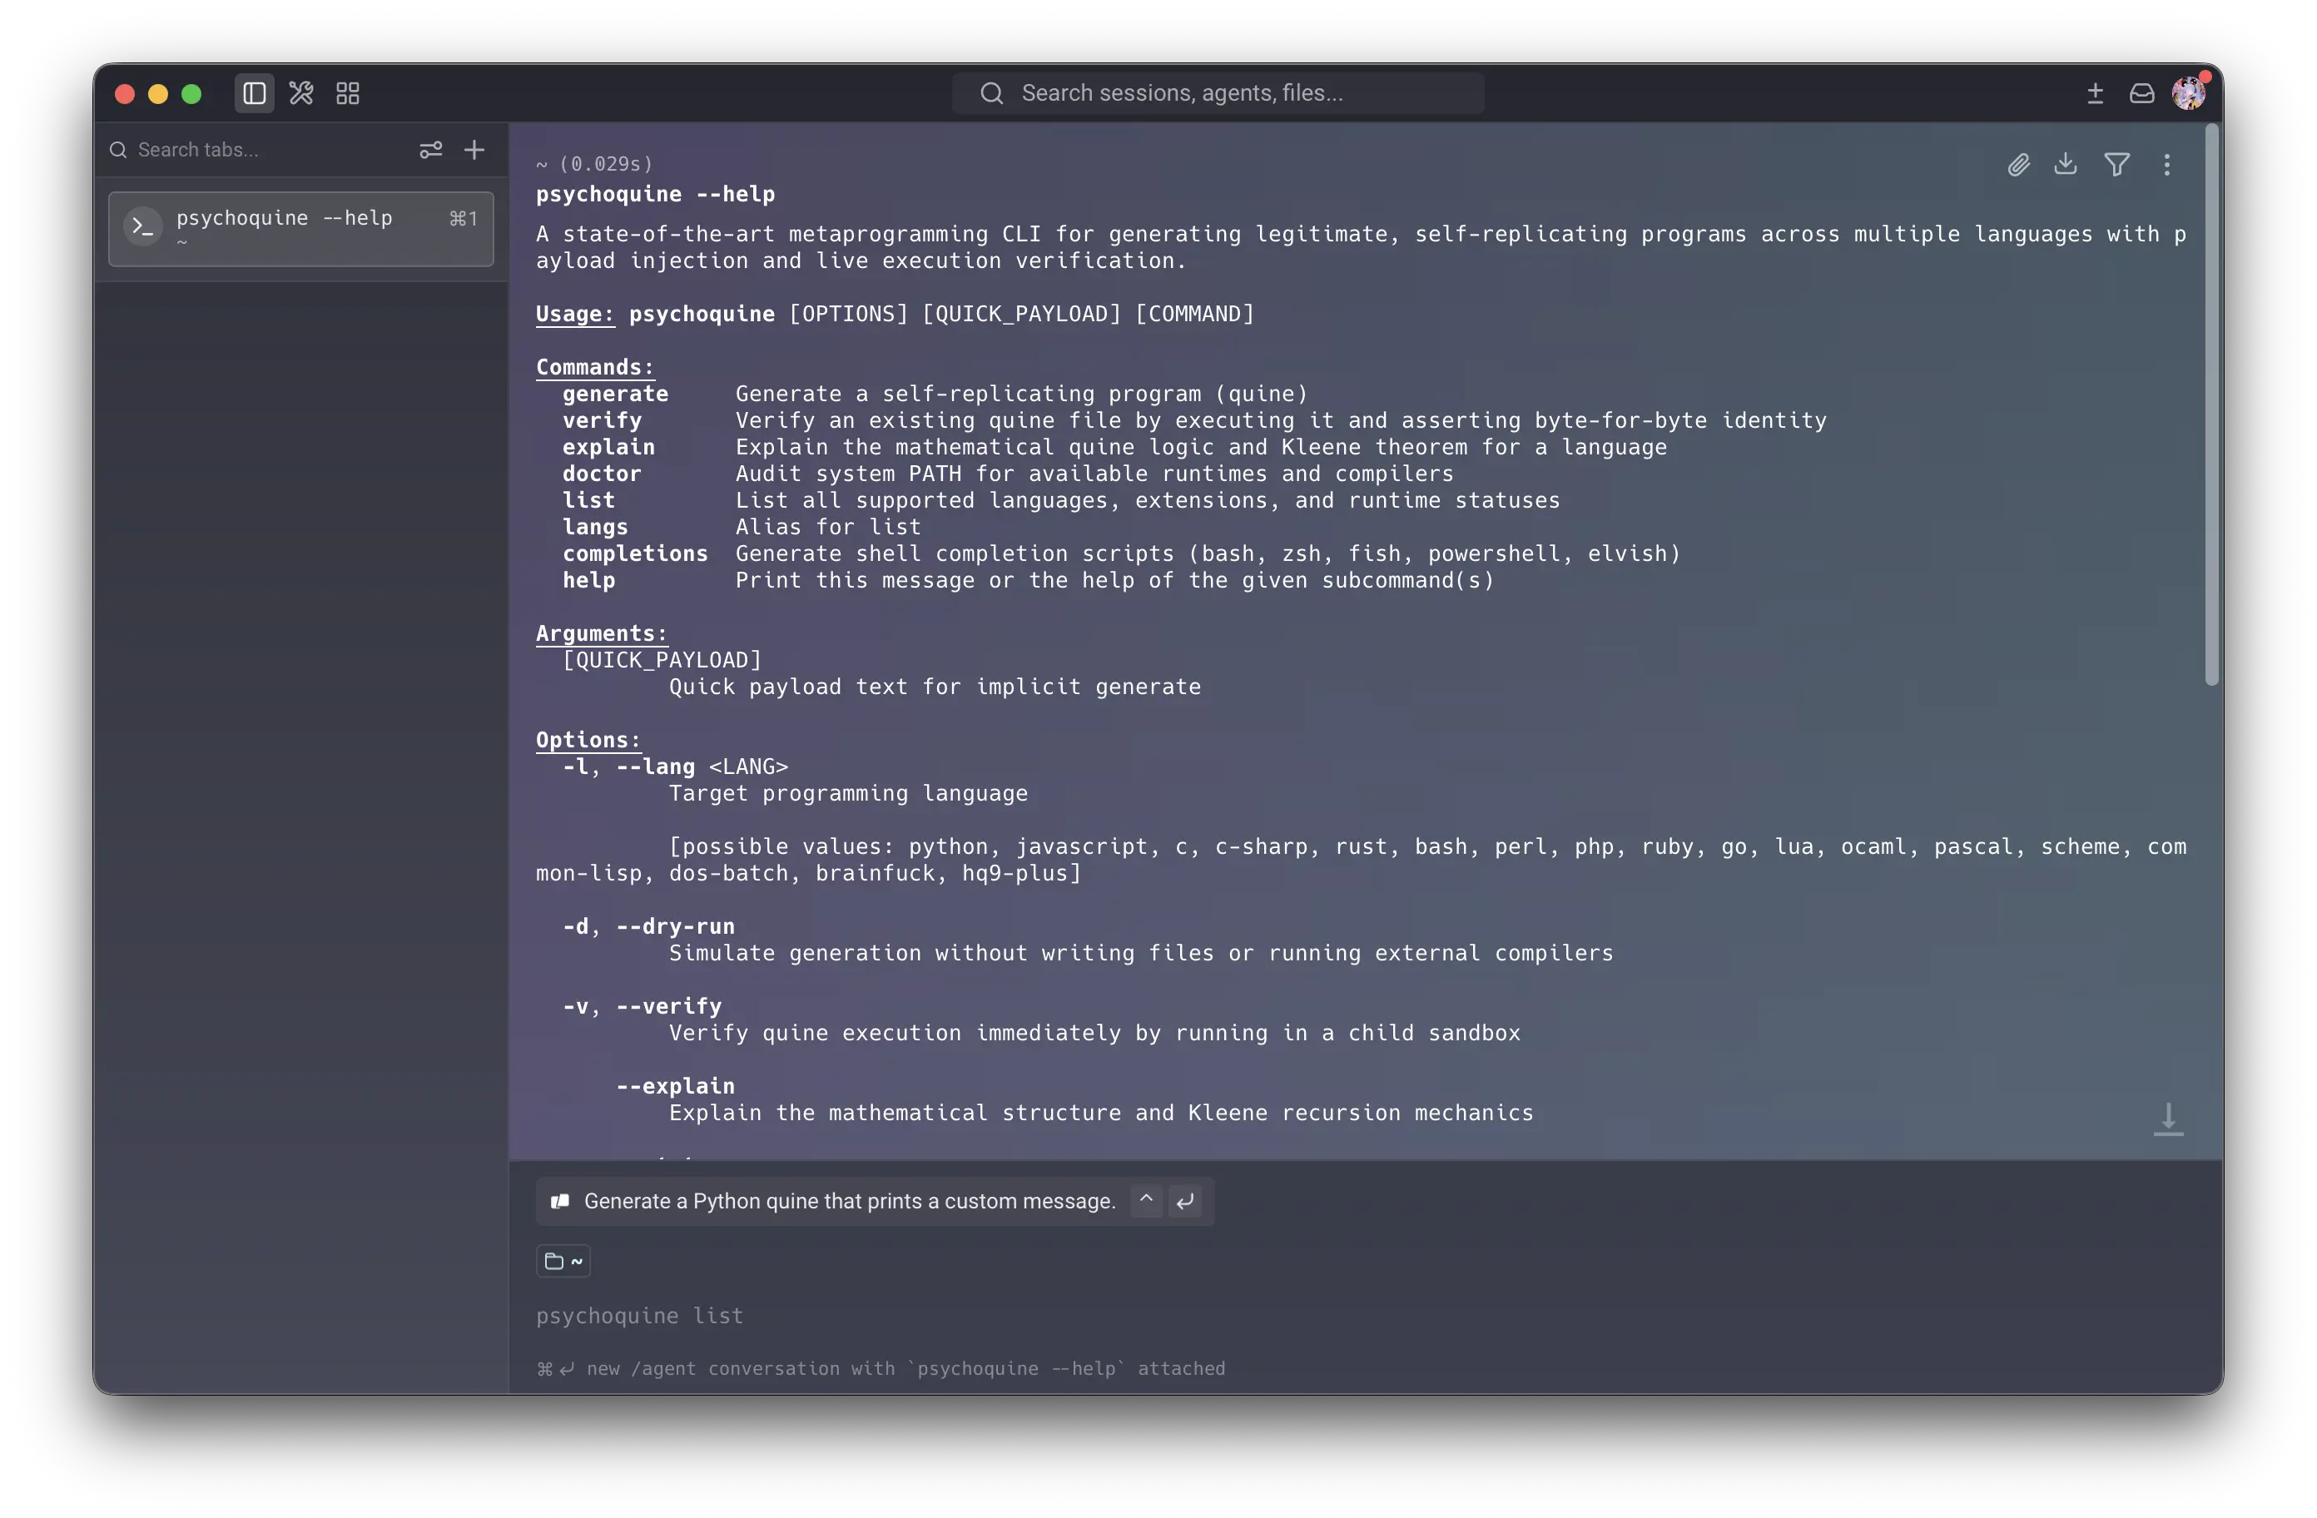This screenshot has height=1518, width=2317.
Task: Toggle the sidebar panel icon
Action: click(x=254, y=93)
